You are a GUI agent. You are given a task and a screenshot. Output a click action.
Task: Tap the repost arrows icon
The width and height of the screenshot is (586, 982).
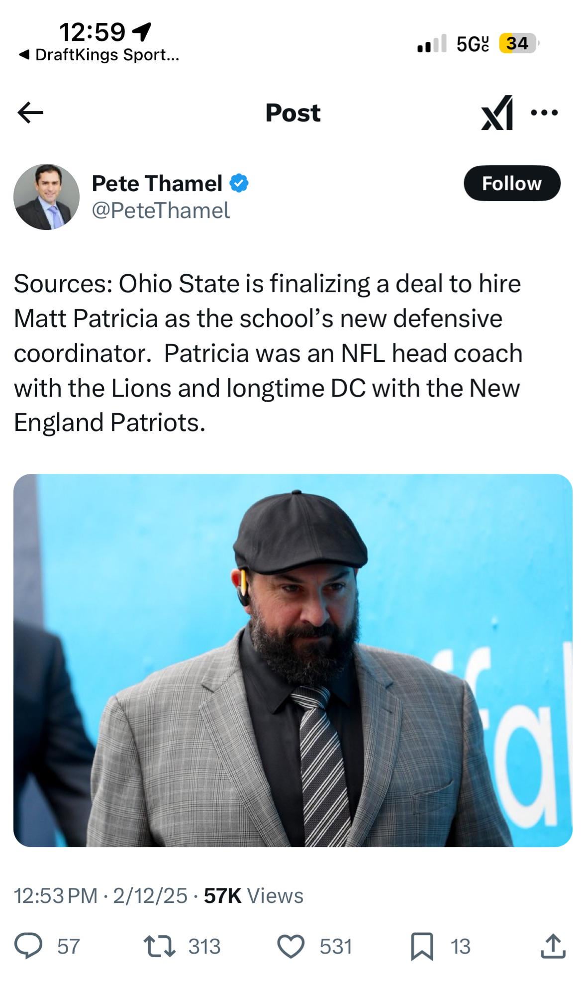(159, 946)
